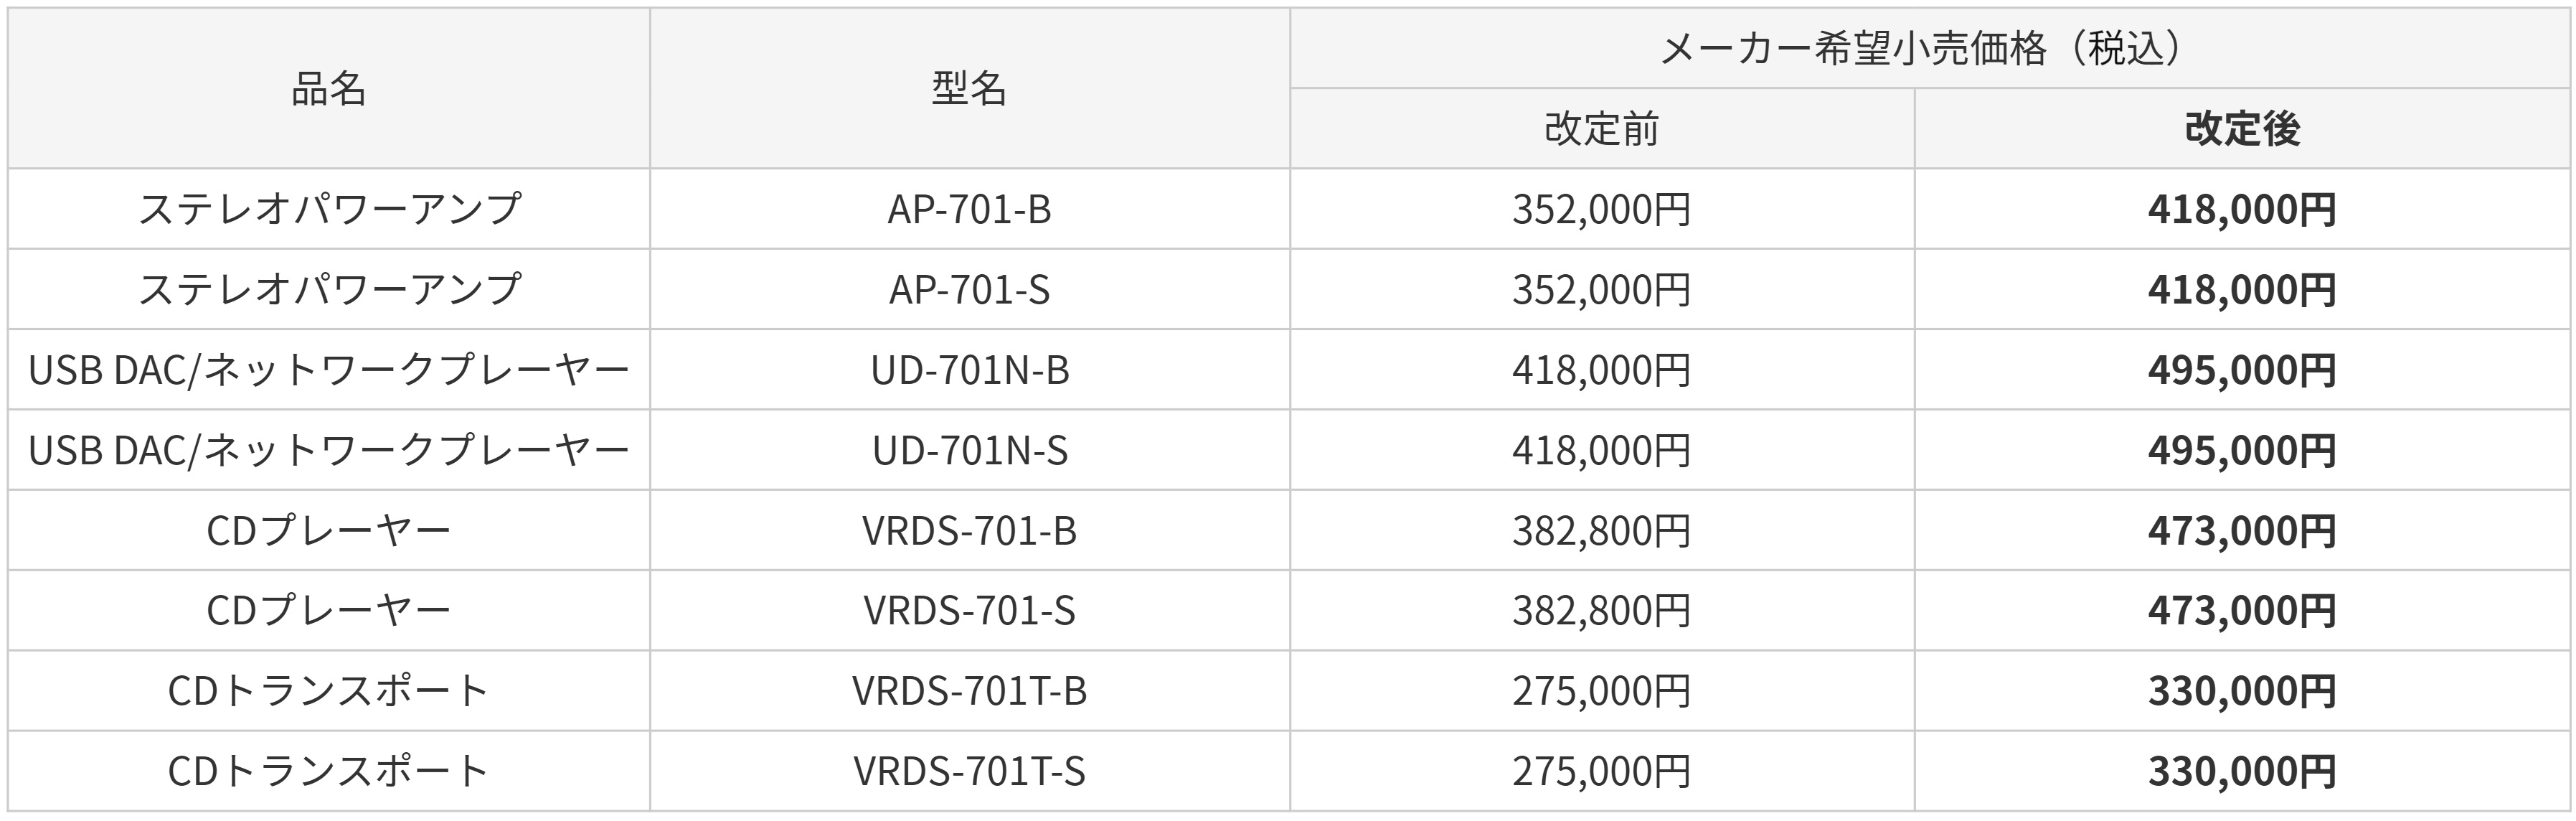Viewport: 2576px width, 821px height.
Task: Select the UD-701N-S model cell
Action: click(x=969, y=450)
